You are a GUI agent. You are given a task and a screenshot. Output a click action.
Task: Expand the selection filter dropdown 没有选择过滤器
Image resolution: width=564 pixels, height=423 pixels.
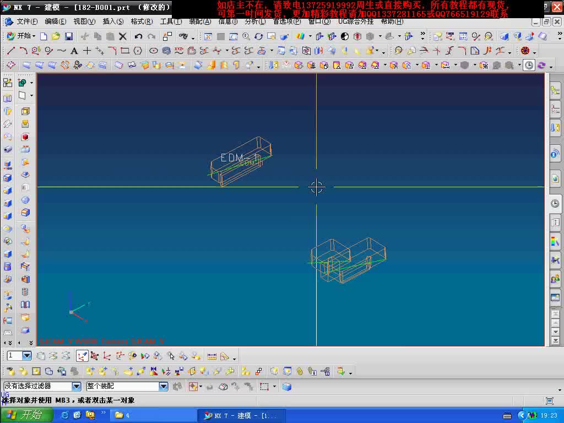coord(76,386)
